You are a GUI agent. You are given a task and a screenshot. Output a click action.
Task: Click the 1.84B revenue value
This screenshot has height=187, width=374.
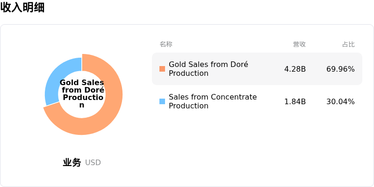[295, 101]
